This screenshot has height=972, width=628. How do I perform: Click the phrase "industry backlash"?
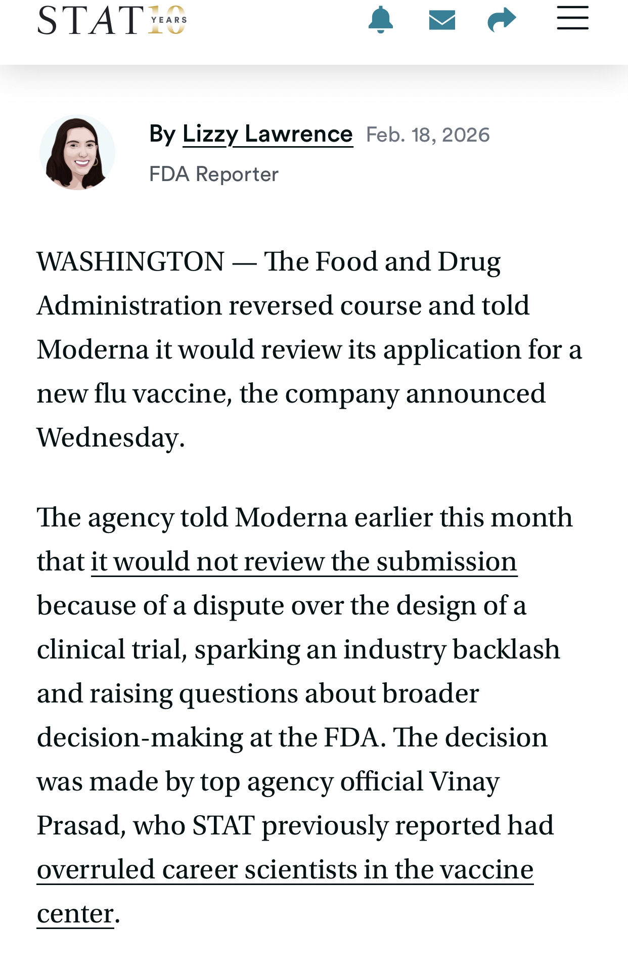(452, 650)
